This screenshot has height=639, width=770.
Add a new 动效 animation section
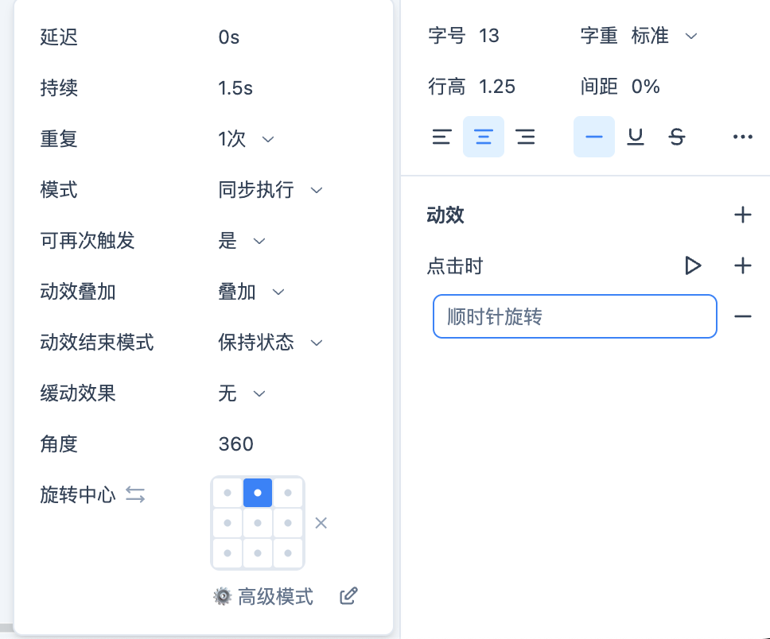pyautogui.click(x=742, y=215)
